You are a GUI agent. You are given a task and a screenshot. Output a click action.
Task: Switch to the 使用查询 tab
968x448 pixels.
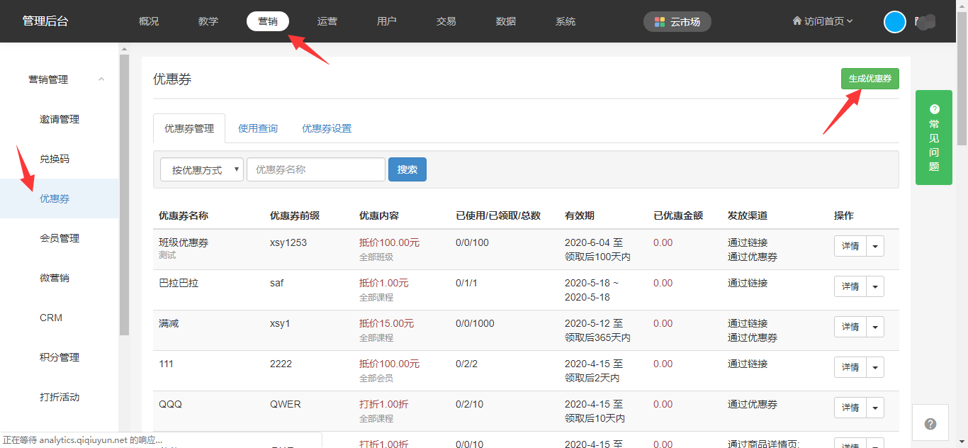tap(258, 128)
